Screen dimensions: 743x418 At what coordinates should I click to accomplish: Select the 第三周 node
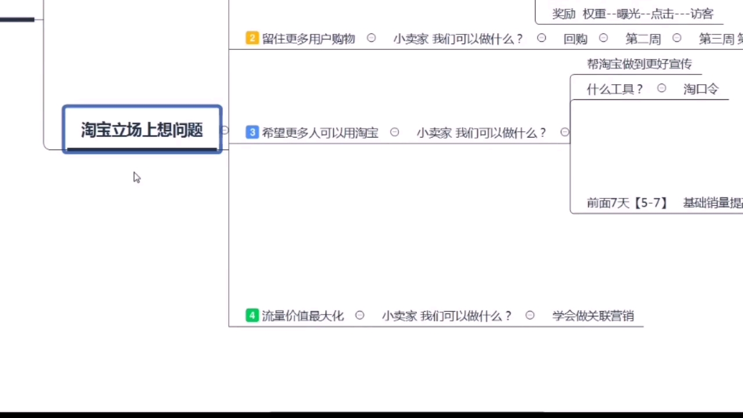(716, 39)
